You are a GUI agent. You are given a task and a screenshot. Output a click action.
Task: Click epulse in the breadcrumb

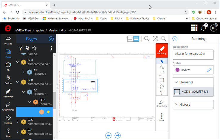[40, 30]
